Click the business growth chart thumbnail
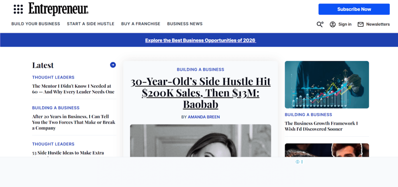Image resolution: width=398 pixels, height=187 pixels. (326, 84)
